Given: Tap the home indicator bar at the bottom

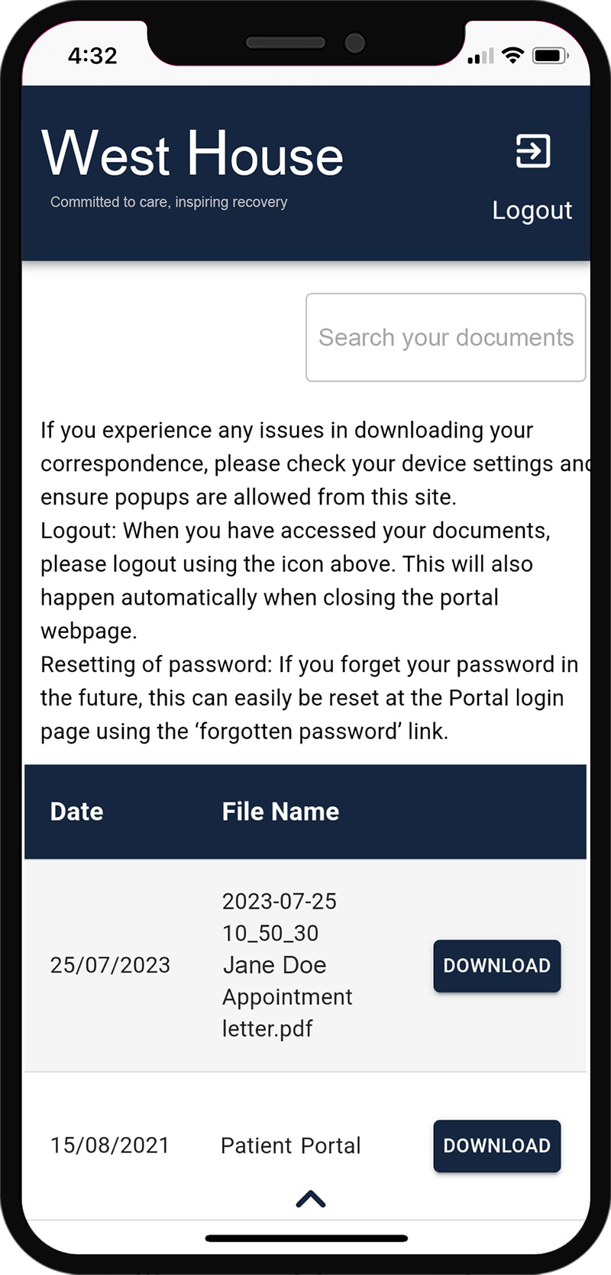Looking at the screenshot, I should 306,1238.
